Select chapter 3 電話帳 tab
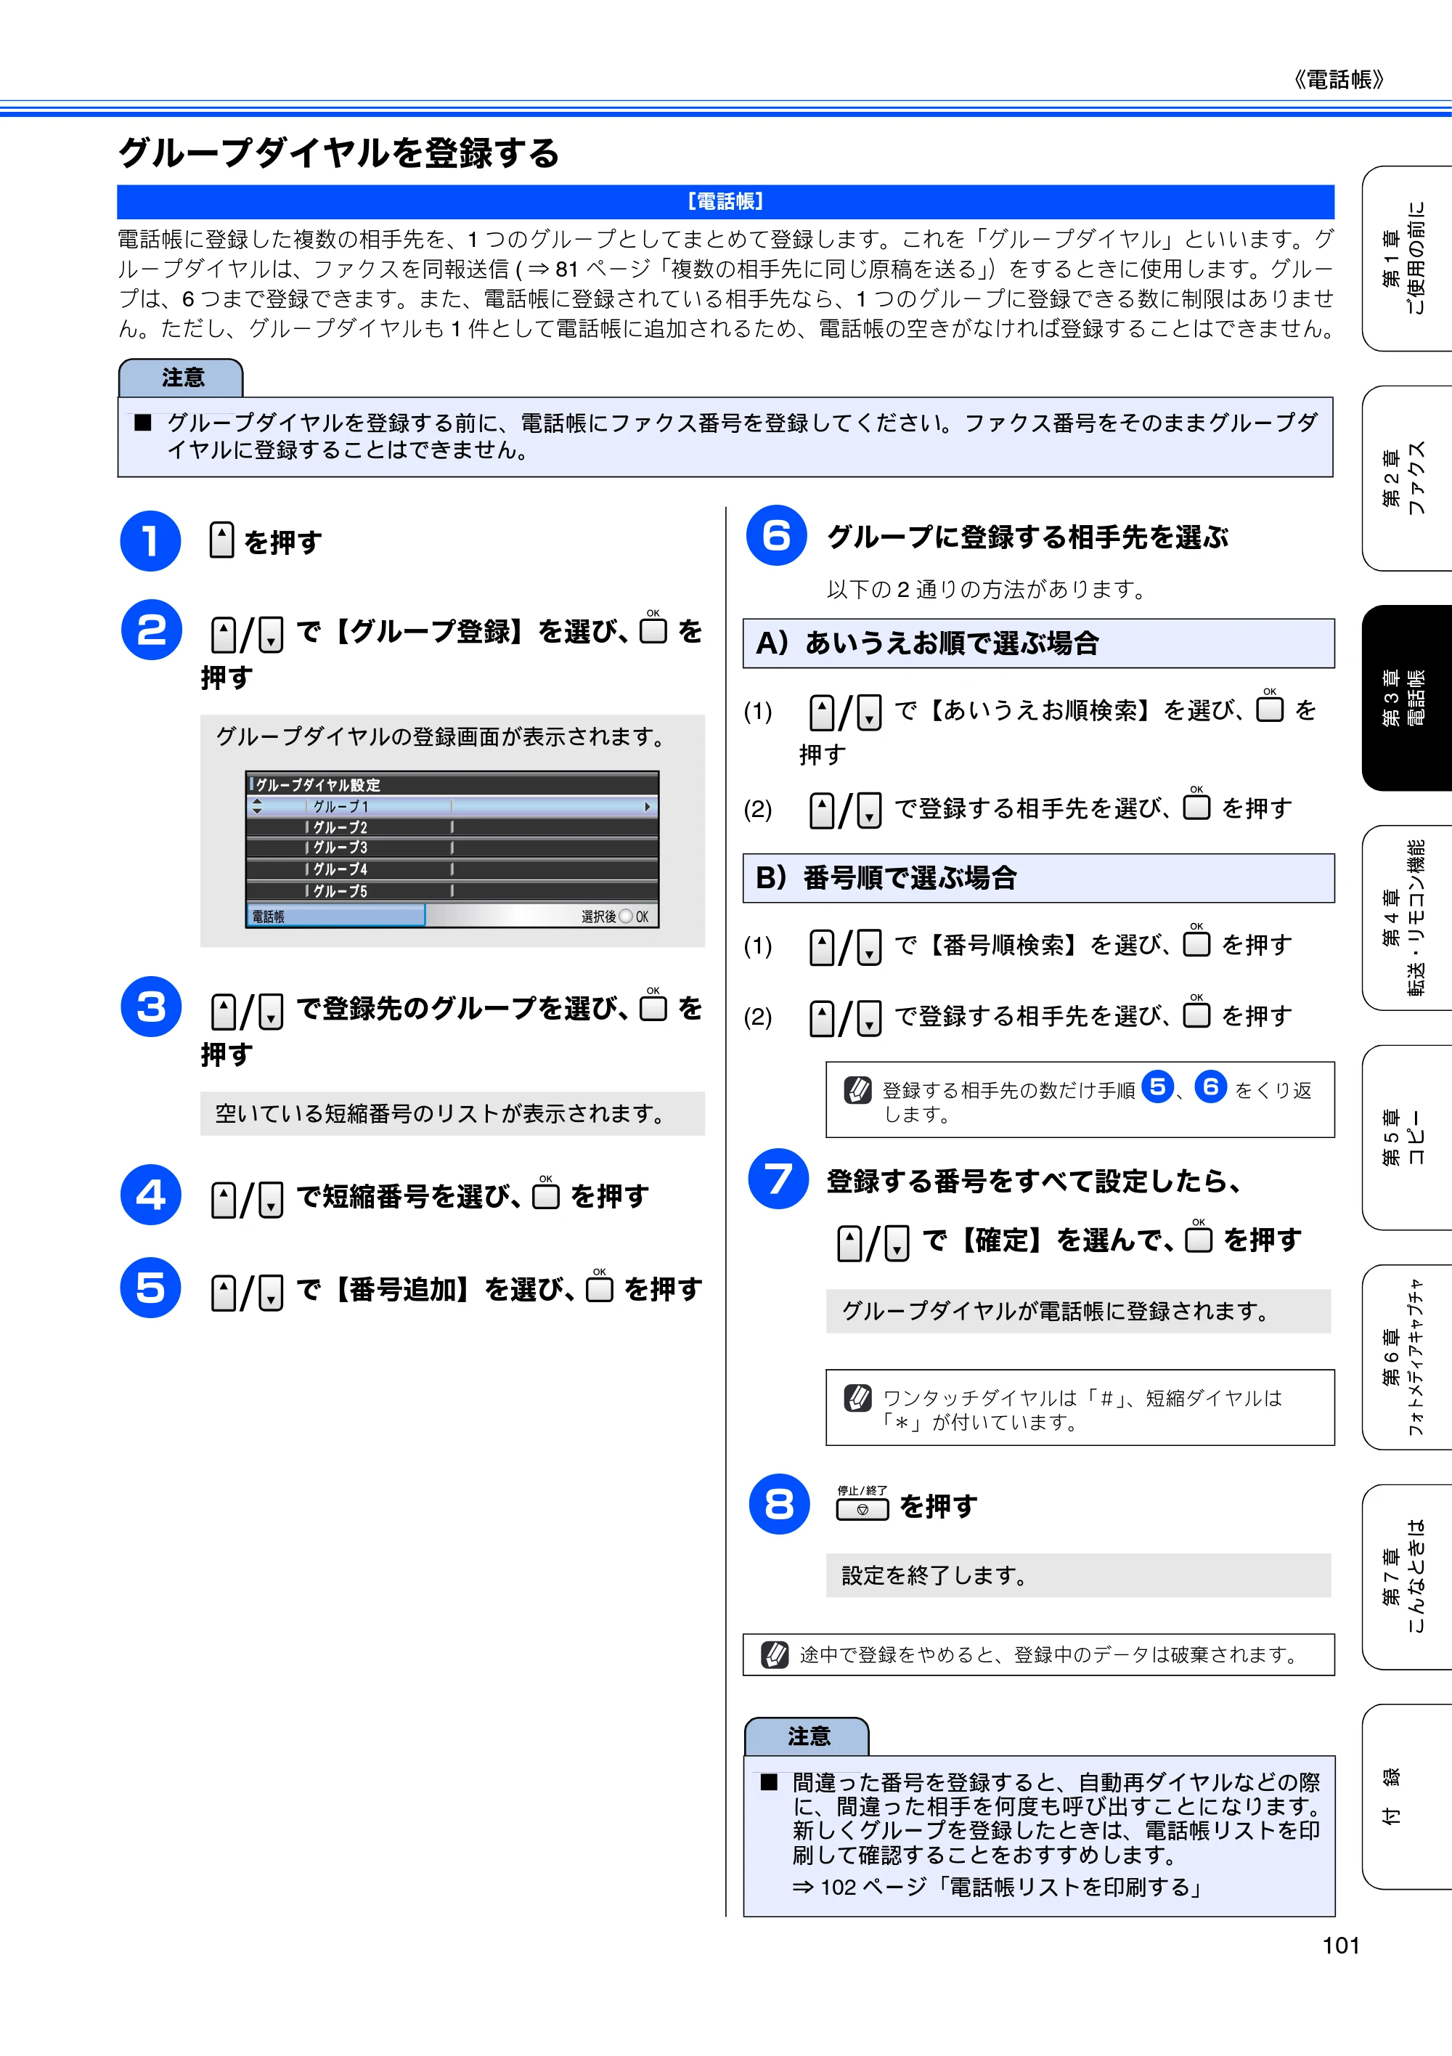The width and height of the screenshot is (1452, 2056). click(x=1406, y=698)
